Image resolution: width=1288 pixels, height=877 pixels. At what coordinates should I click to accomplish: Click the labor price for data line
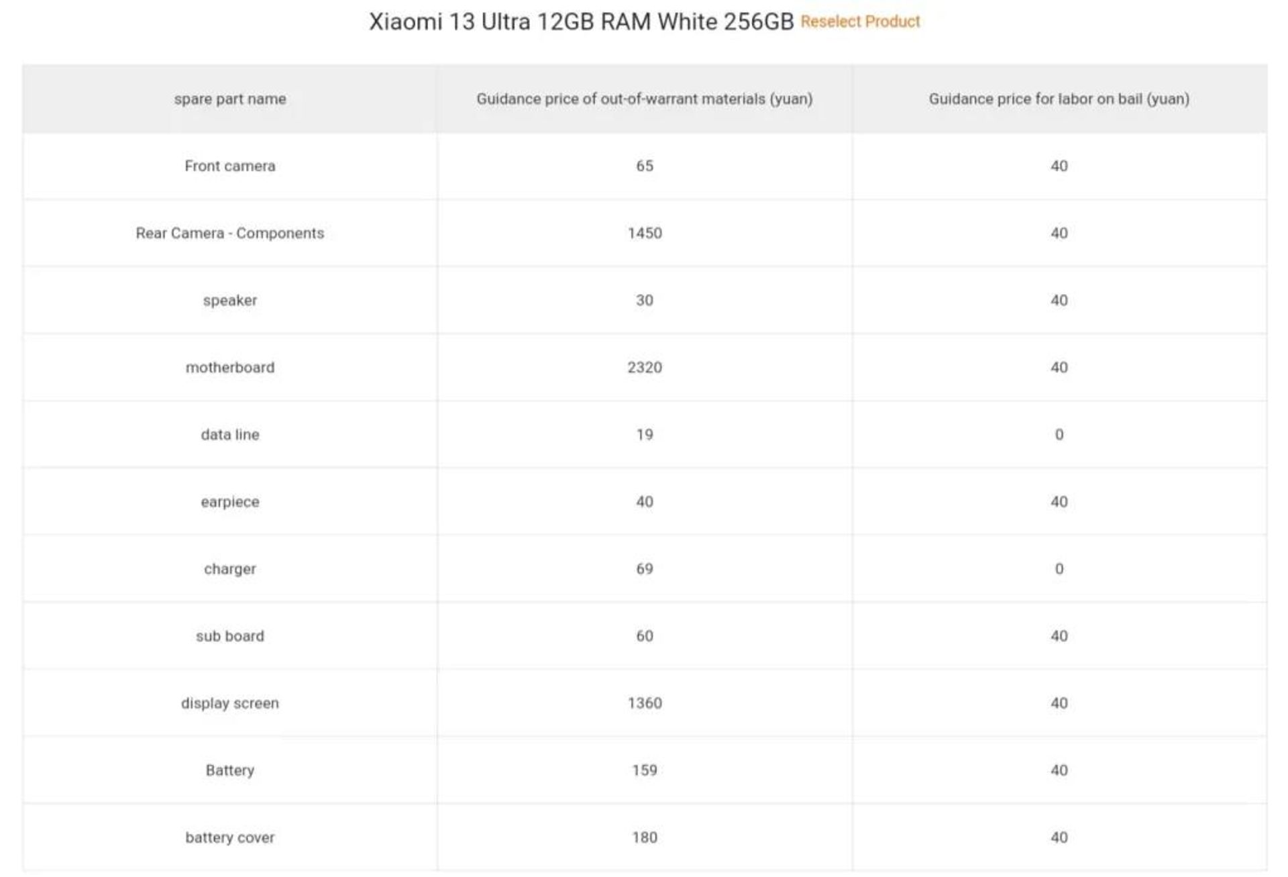click(x=1059, y=435)
